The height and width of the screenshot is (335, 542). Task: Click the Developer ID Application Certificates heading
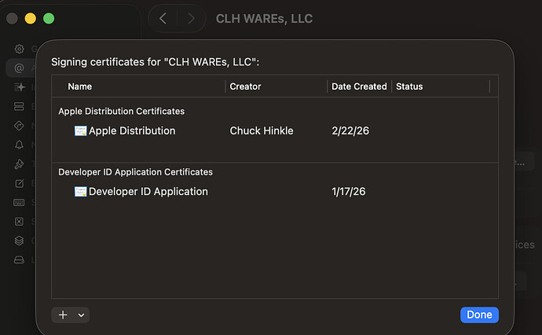(135, 171)
